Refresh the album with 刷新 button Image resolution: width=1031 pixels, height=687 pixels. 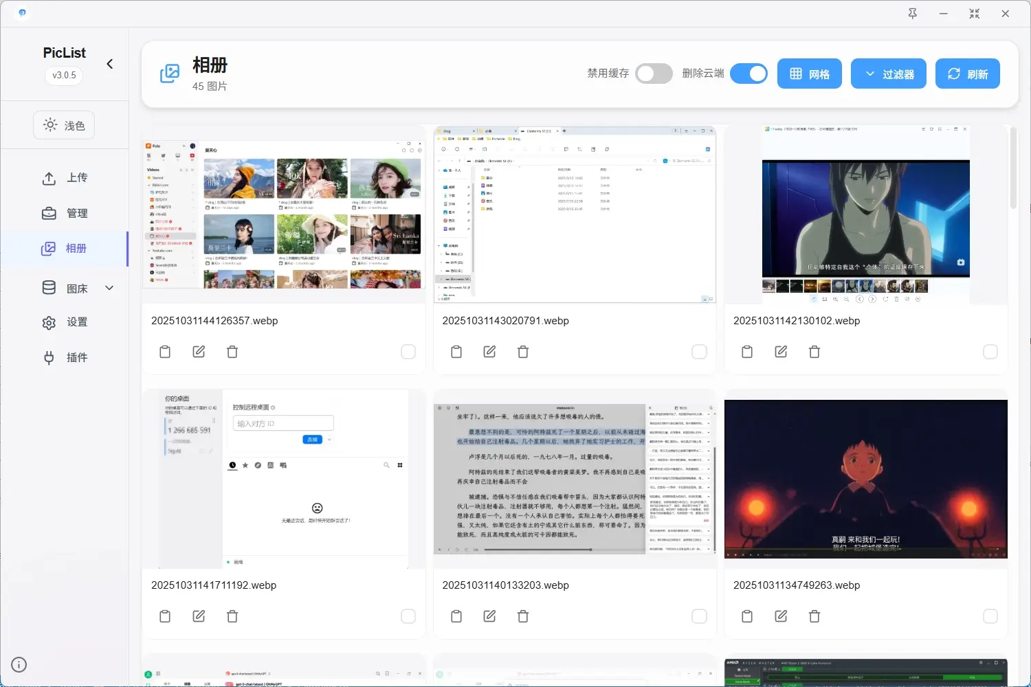pos(968,74)
